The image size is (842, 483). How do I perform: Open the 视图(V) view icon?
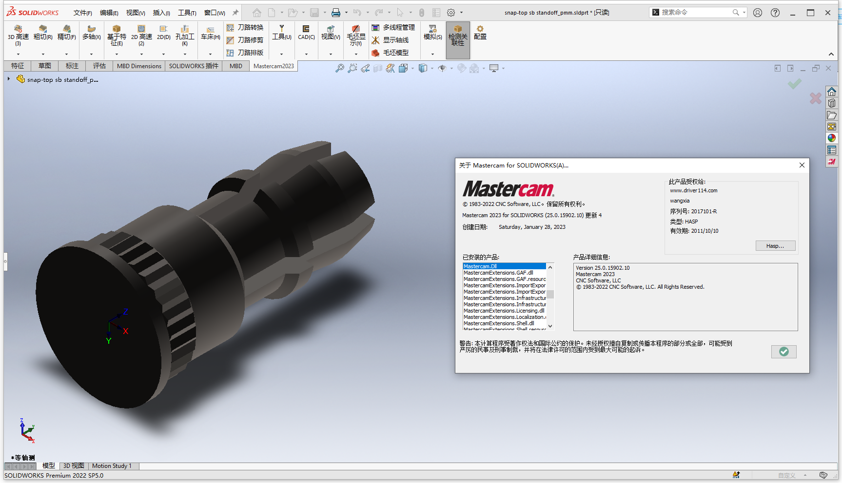[x=331, y=33]
